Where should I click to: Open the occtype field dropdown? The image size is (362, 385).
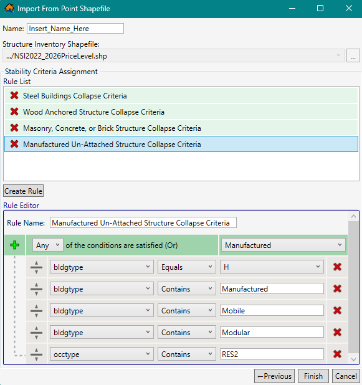(x=102, y=354)
